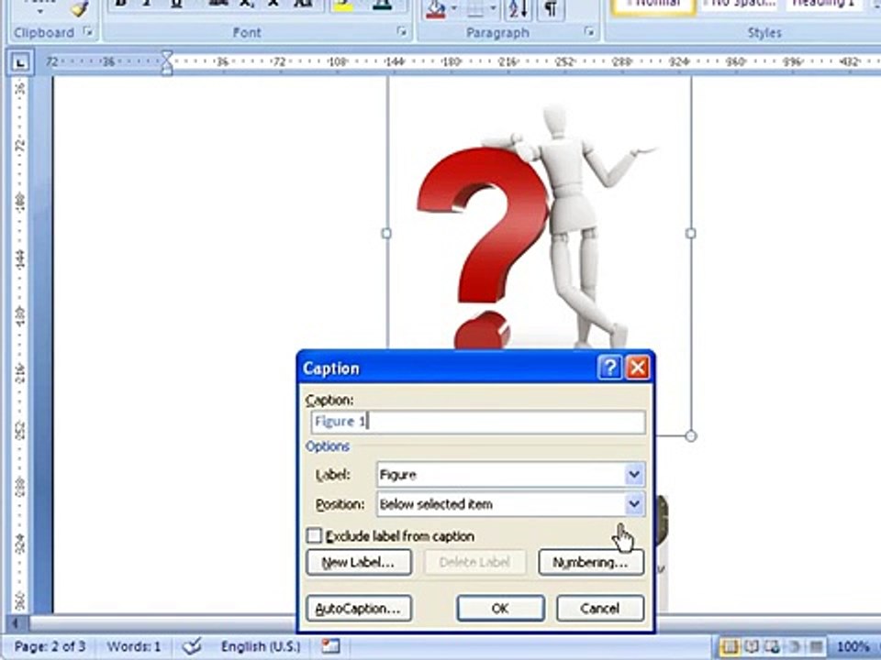Viewport: 881px width, 660px height.
Task: Click the 100% zoom level button
Action: click(853, 647)
